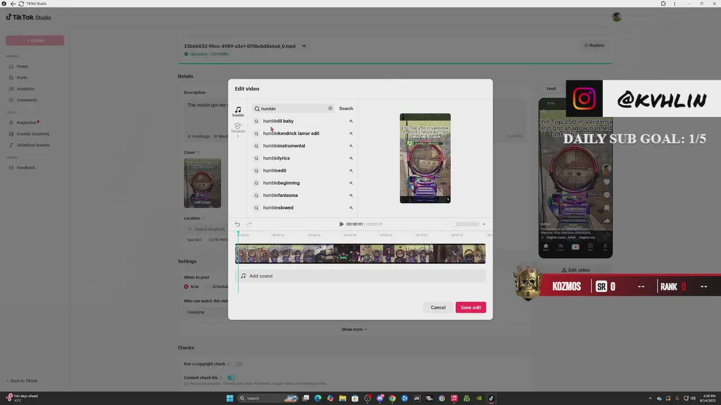Screen dimensions: 721x405
Task: Undo the last edit in the timeline
Action: click(x=237, y=224)
